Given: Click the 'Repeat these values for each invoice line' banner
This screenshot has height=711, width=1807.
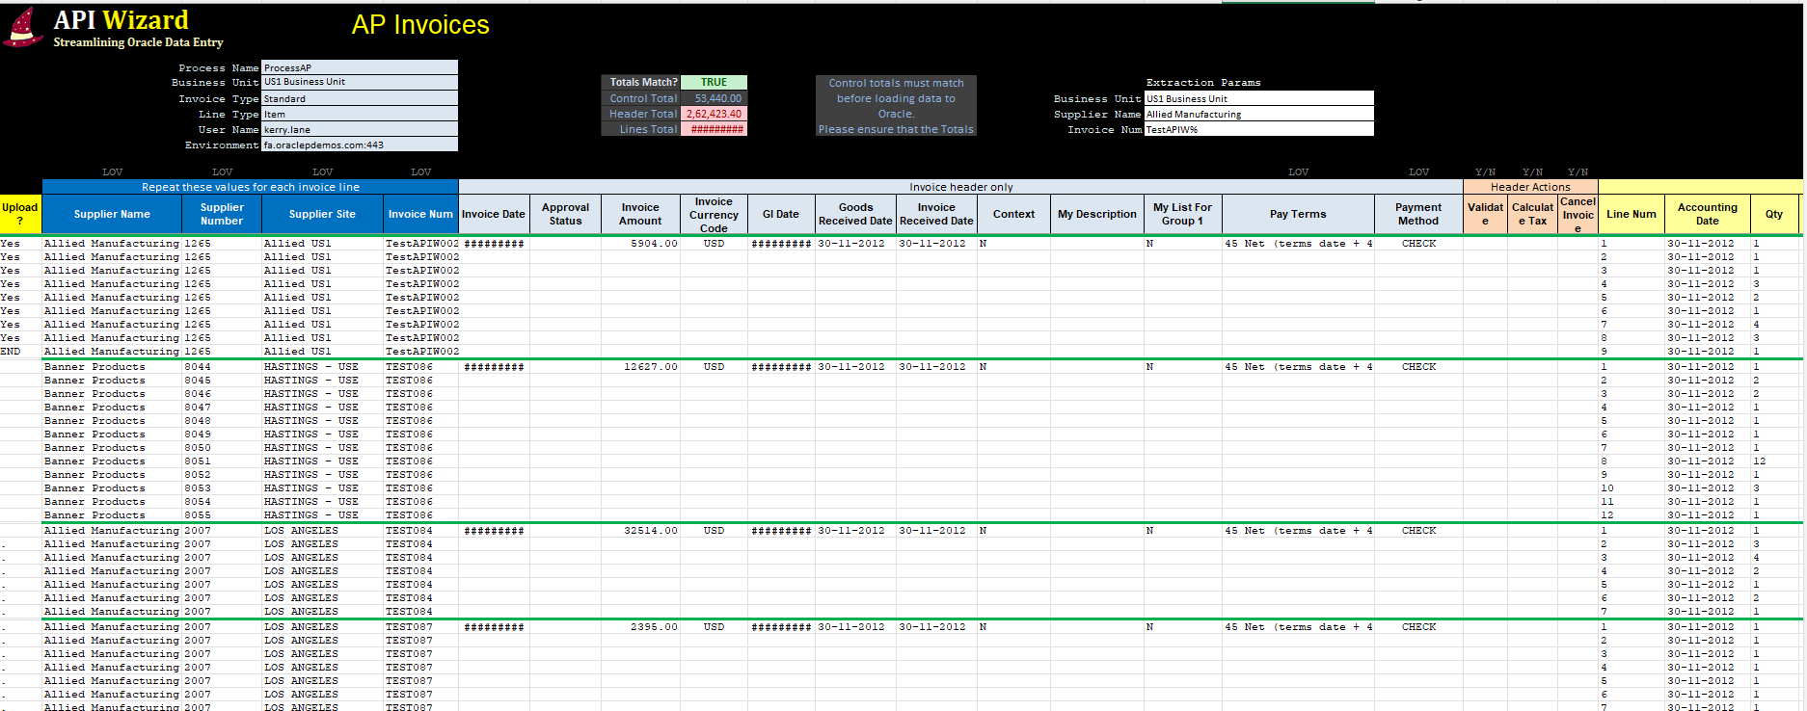Looking at the screenshot, I should tap(251, 187).
